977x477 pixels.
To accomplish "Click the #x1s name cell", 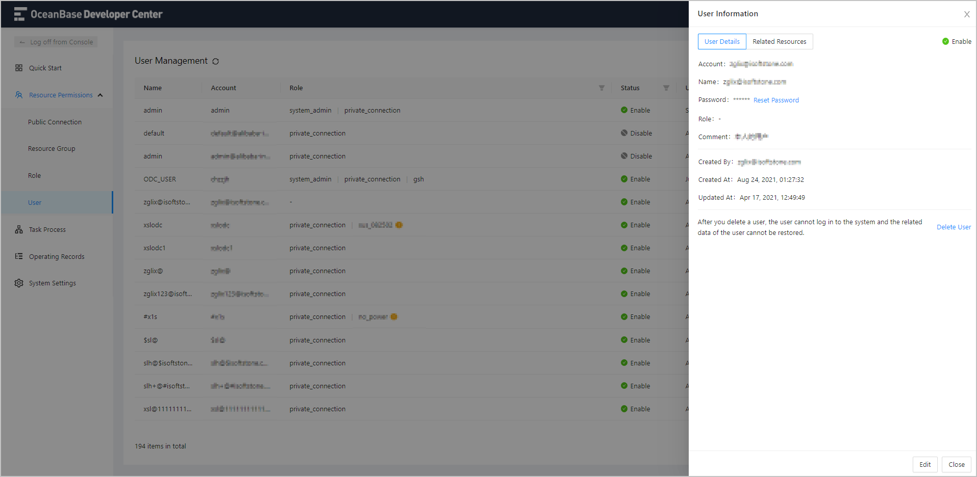I will coord(151,316).
